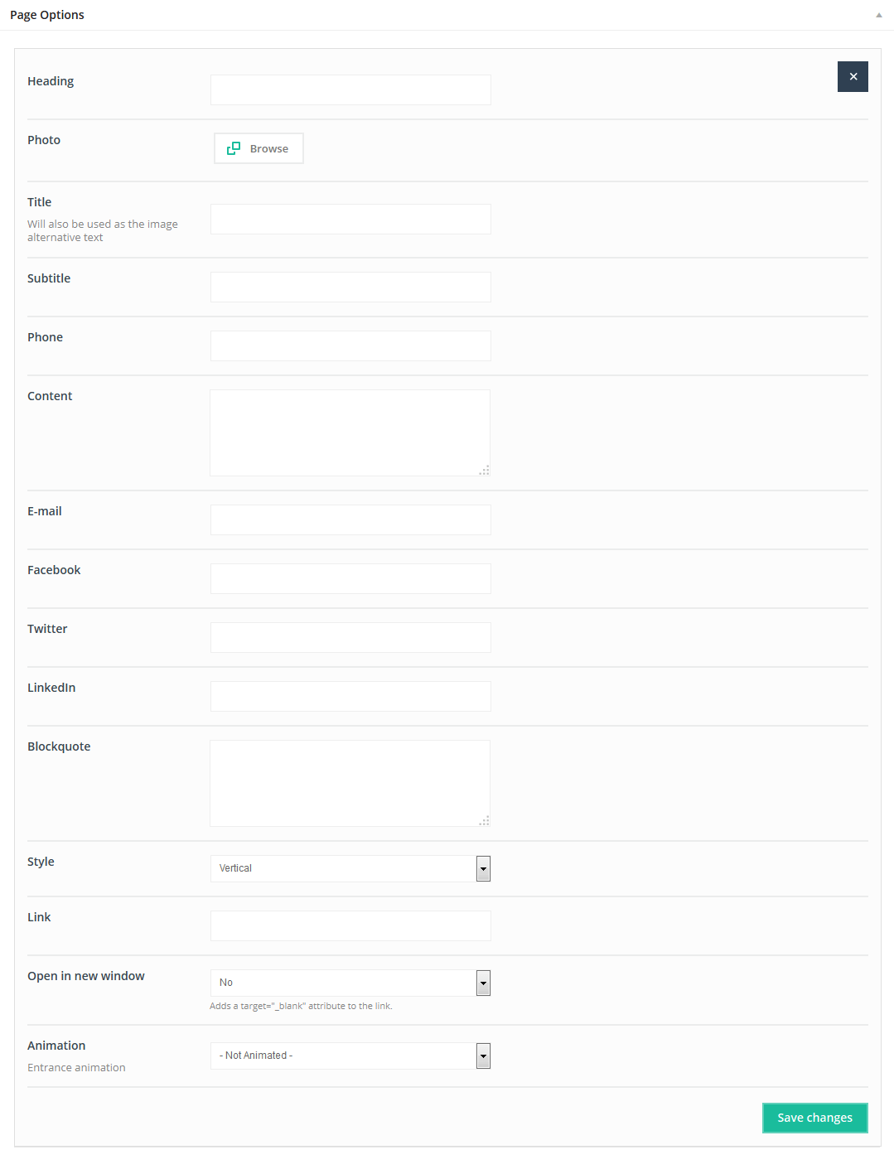Click into the Title text field
This screenshot has height=1174, width=894.
(350, 219)
